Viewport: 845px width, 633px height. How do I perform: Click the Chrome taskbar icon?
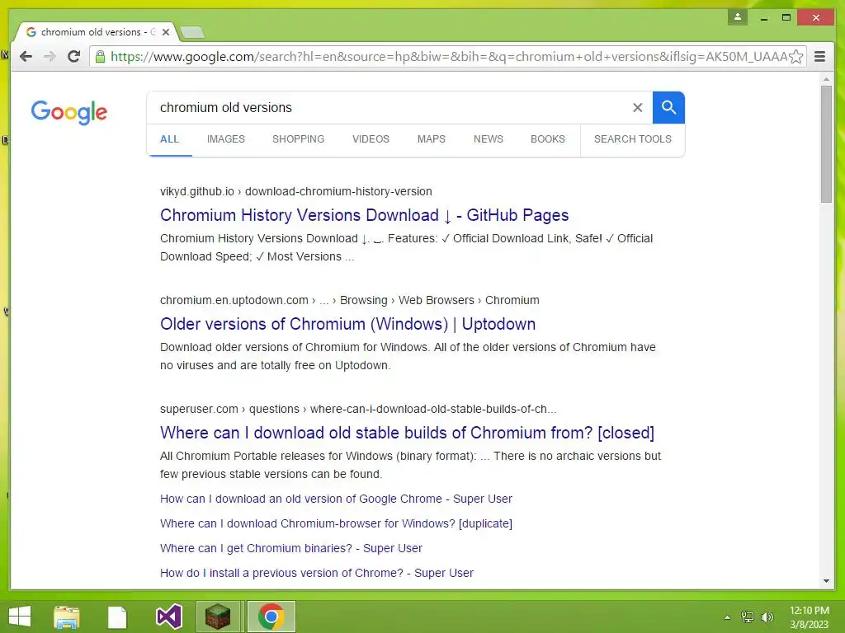point(271,617)
